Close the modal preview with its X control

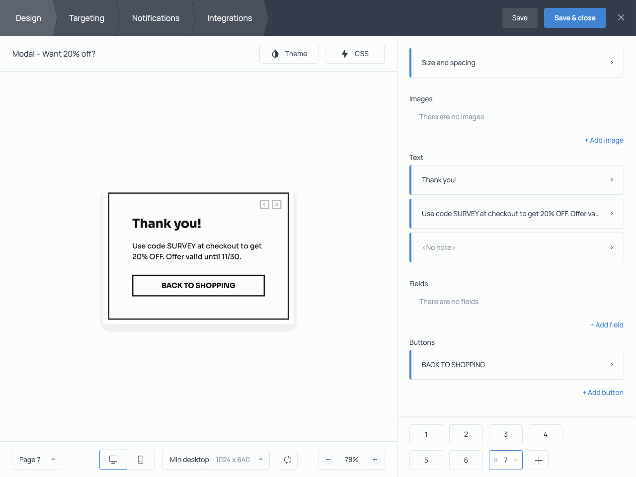tap(277, 204)
